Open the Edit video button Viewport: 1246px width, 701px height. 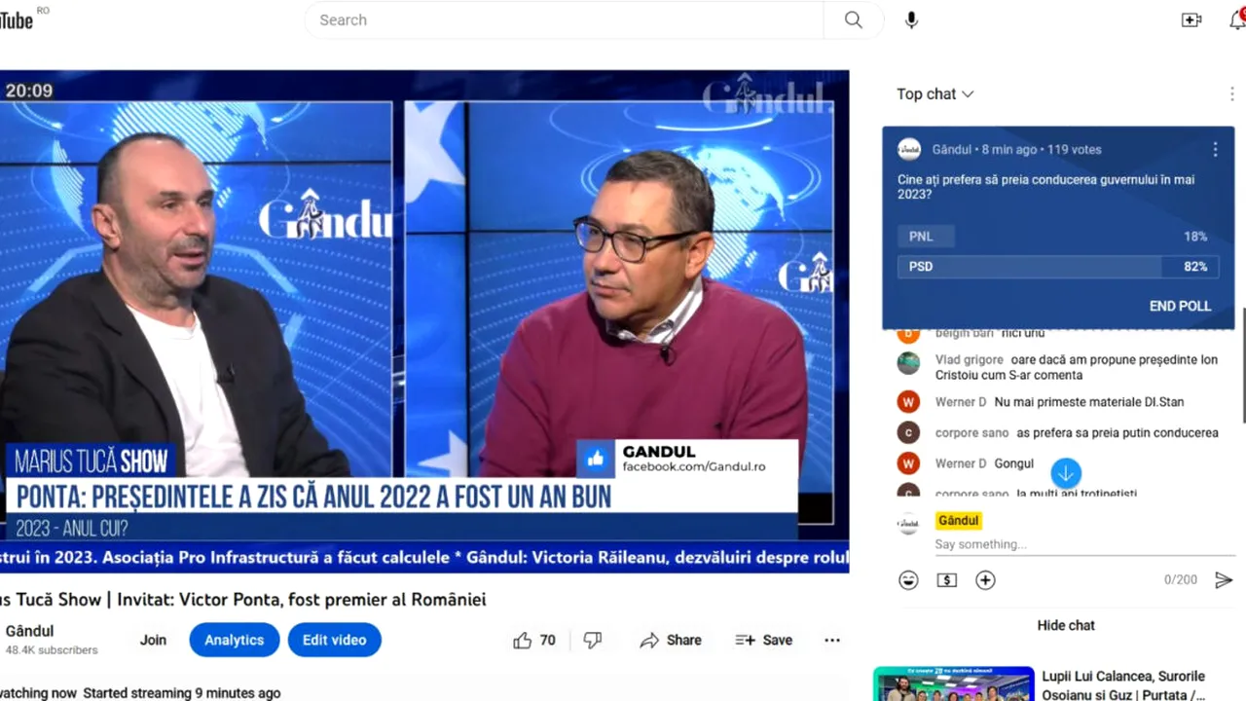334,640
